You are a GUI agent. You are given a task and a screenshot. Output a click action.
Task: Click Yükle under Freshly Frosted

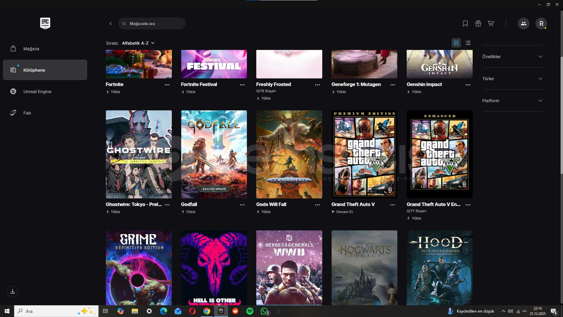pyautogui.click(x=264, y=99)
